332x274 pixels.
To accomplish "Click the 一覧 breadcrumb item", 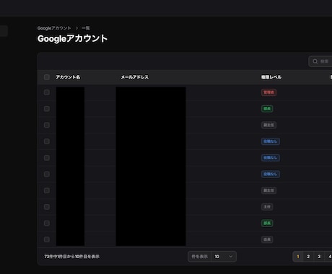I will 86,28.
